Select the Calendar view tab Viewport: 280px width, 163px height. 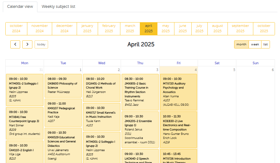tap(20, 7)
